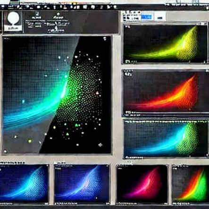This screenshot has height=209, width=209.
Task: Click the round white icon in top toolbar
Action: (39, 7)
